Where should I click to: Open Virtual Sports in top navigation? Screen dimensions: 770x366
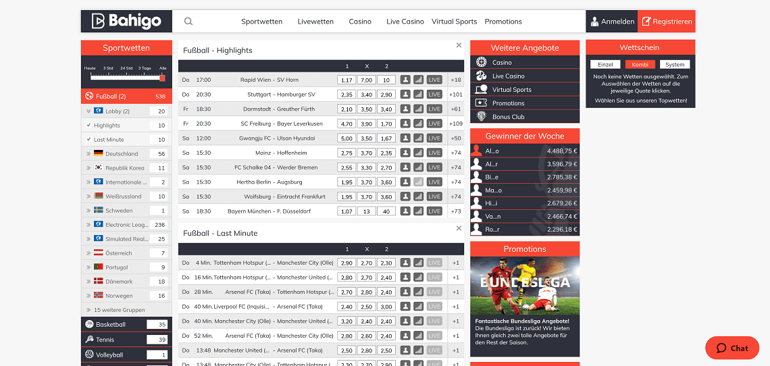[x=455, y=21]
